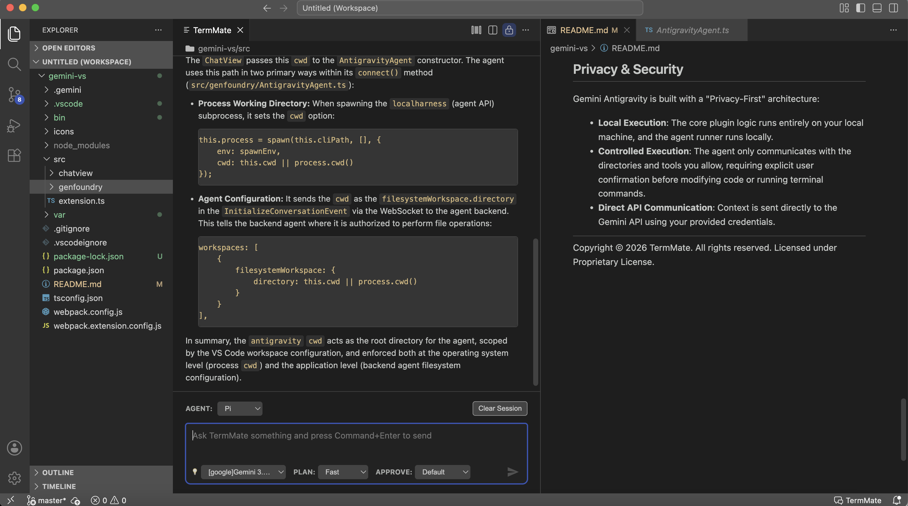Expand the .gemini folder
This screenshot has height=506, width=908.
(x=101, y=90)
